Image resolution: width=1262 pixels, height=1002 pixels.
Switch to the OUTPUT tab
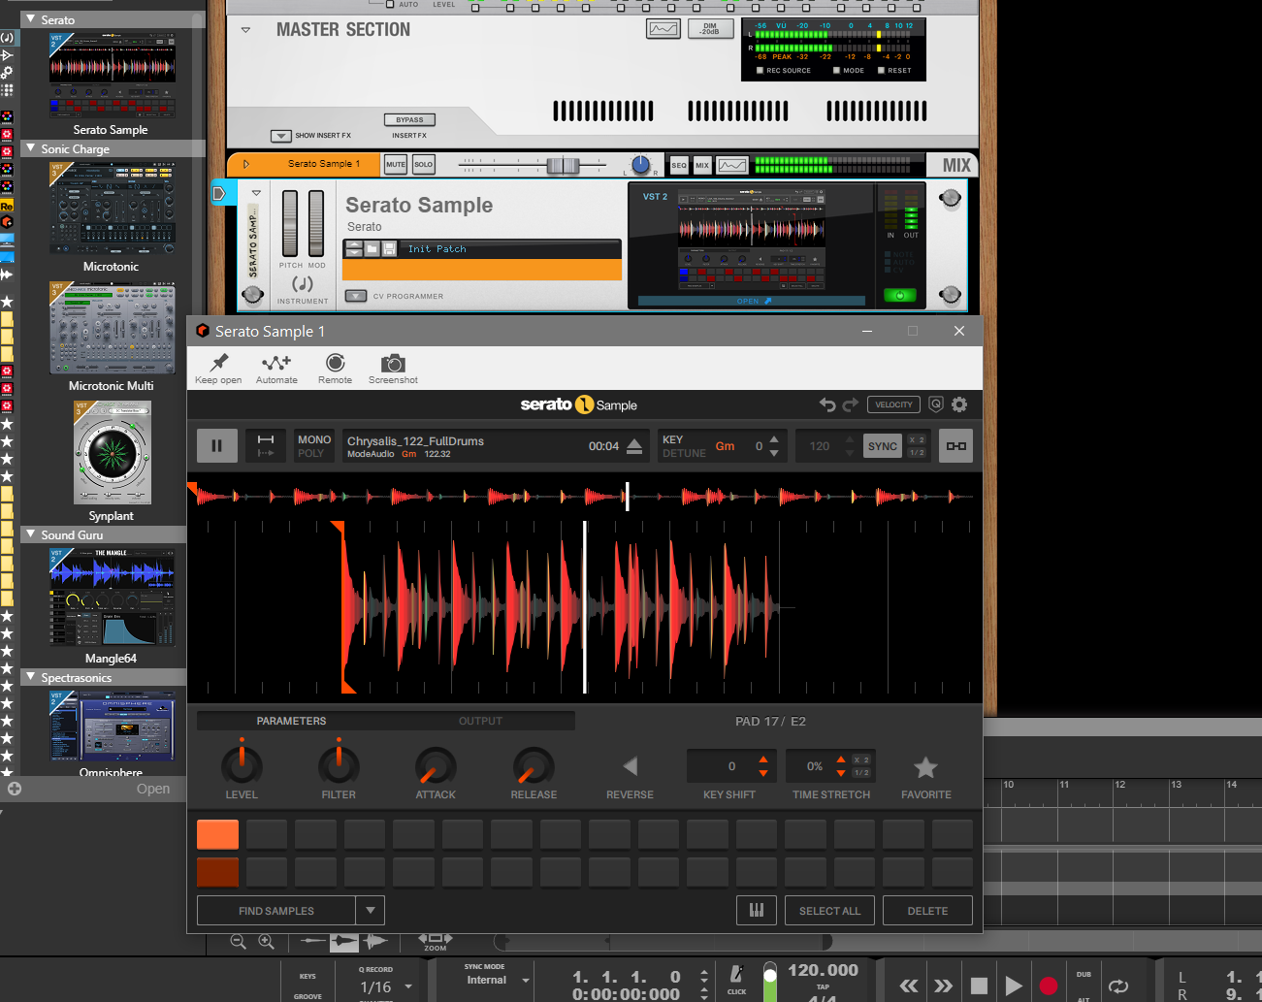point(480,721)
